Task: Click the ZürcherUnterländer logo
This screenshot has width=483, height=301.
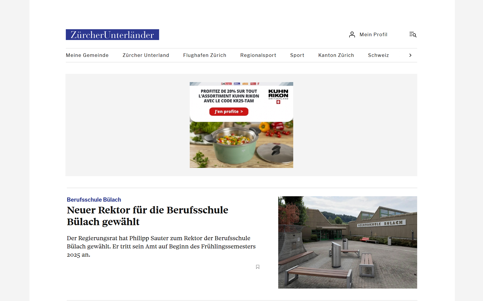Action: coord(112,35)
